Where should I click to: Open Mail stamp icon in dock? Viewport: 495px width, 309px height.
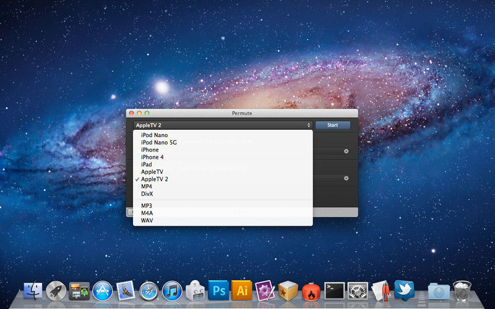tap(126, 290)
